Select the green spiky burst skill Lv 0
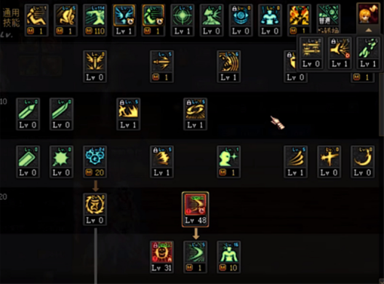 61,162
